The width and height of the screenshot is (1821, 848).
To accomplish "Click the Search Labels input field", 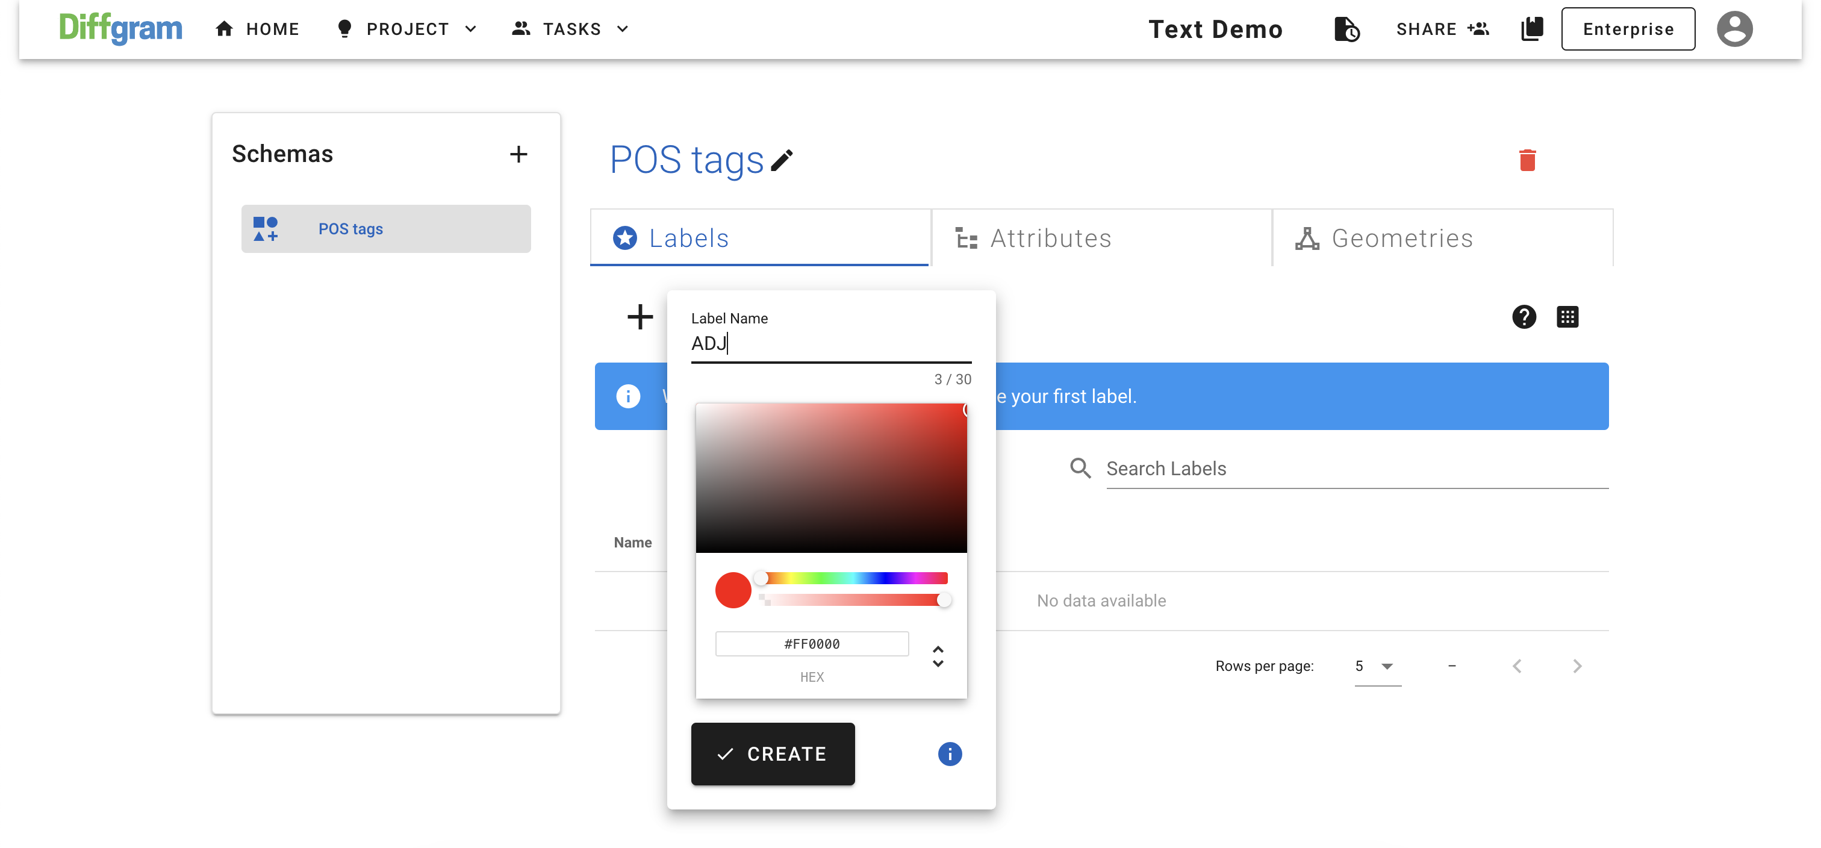I will pyautogui.click(x=1356, y=469).
